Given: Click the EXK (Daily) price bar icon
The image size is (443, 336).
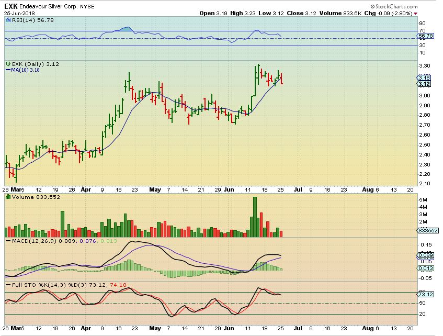Looking at the screenshot, I should coord(7,63).
